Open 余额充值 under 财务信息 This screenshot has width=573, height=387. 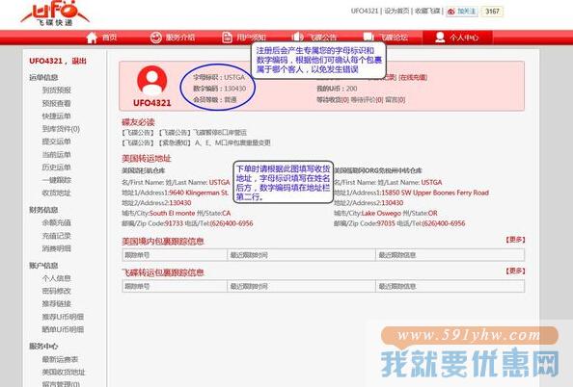[x=56, y=222]
